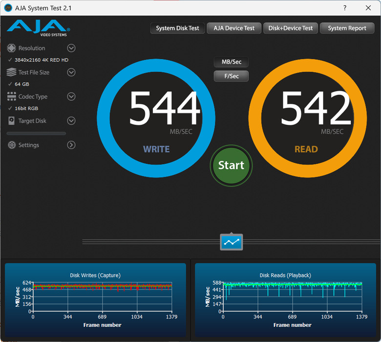This screenshot has height=342, width=381.
Task: Click the green Start button
Action: [x=231, y=165]
